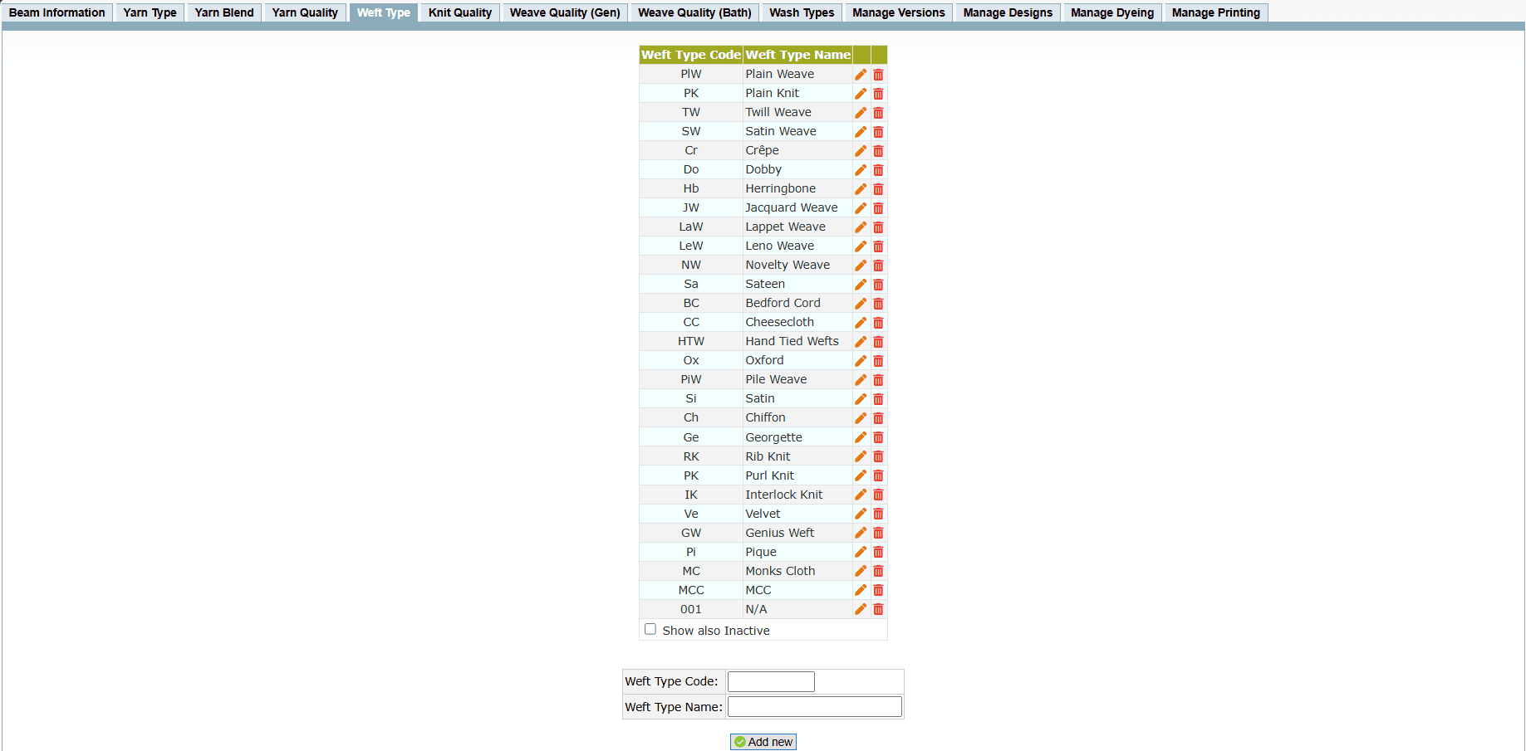Delete the Interlock Knit entry
The image size is (1526, 751).
[878, 495]
